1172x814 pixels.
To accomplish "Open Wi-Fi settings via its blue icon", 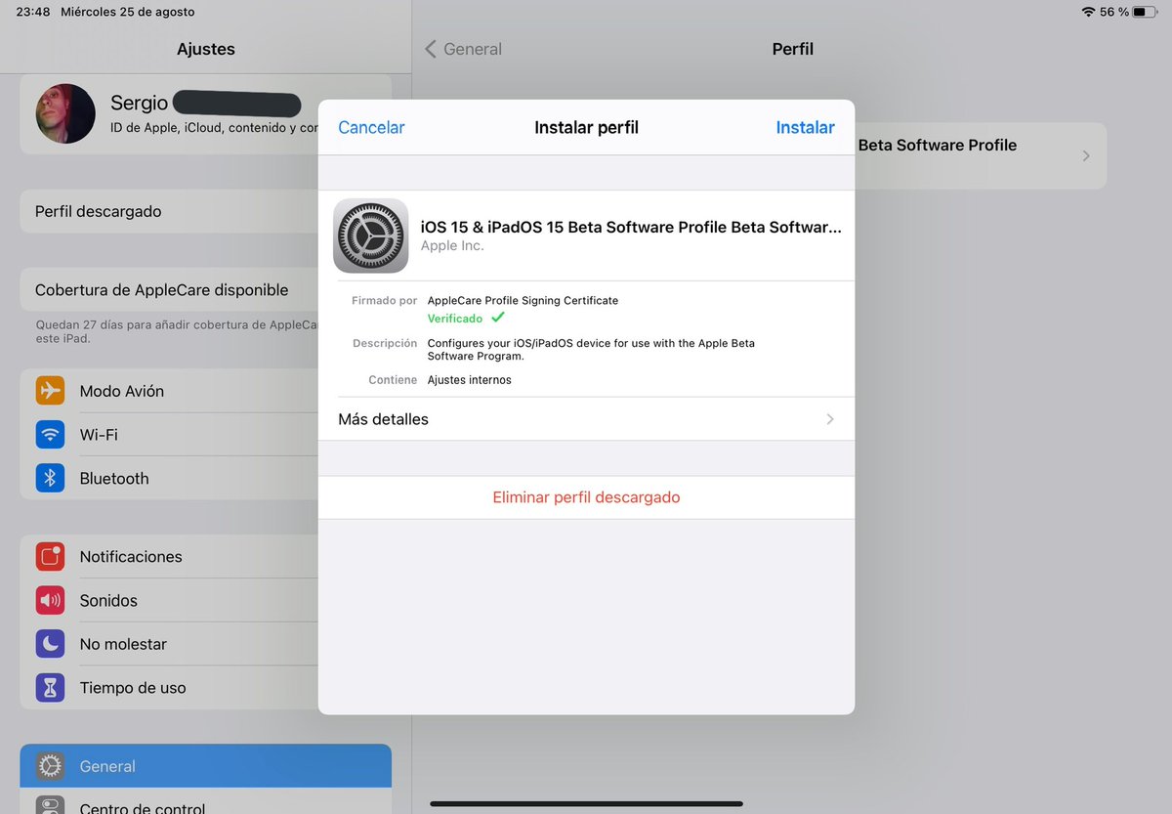I will (50, 434).
